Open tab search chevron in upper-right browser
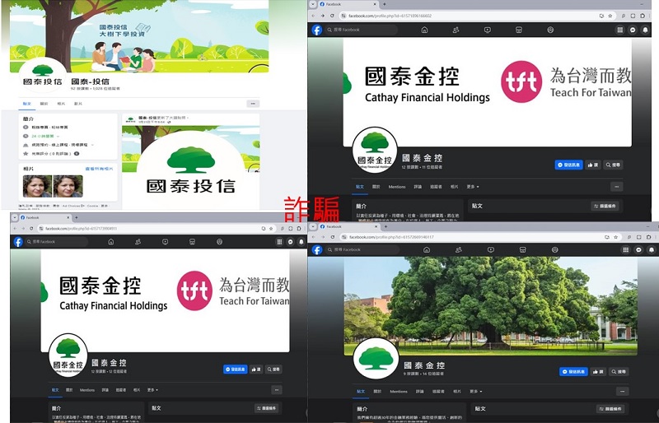Viewport: 659px width, 423px height. [313, 4]
